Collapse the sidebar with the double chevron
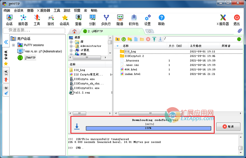246x158 pixels. [6, 42]
